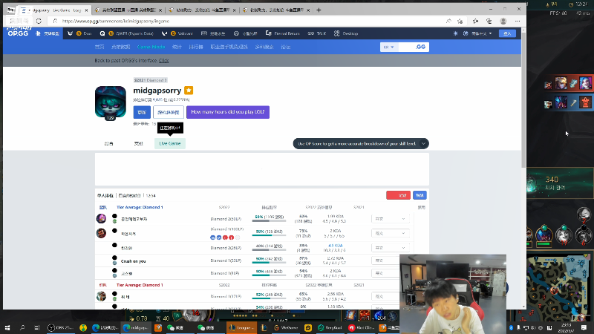Viewport: 594px width, 334px height.
Task: Open the OP.GG Desktop app link
Action: [346, 33]
